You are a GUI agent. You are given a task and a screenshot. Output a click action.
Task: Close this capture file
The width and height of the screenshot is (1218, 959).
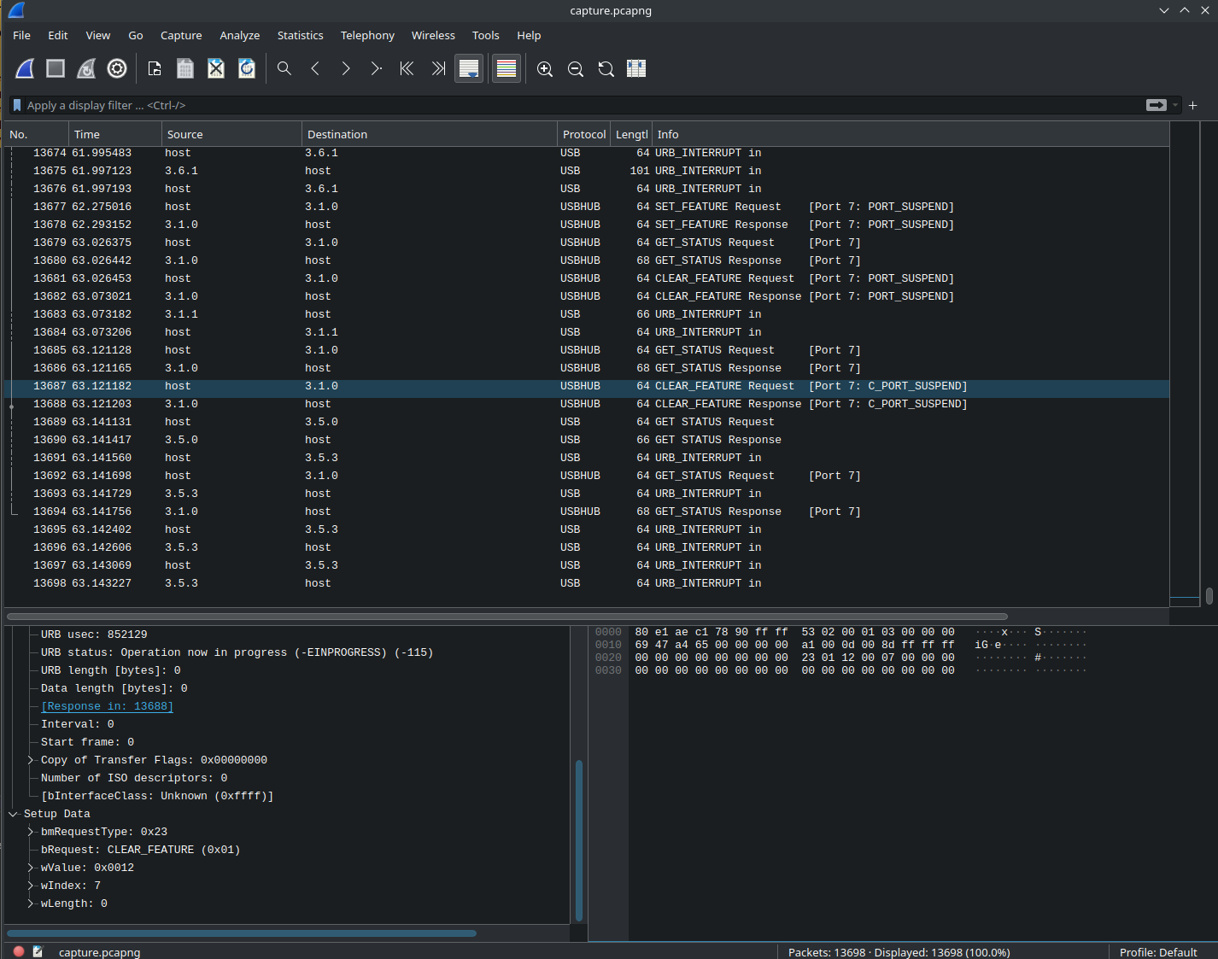[216, 68]
